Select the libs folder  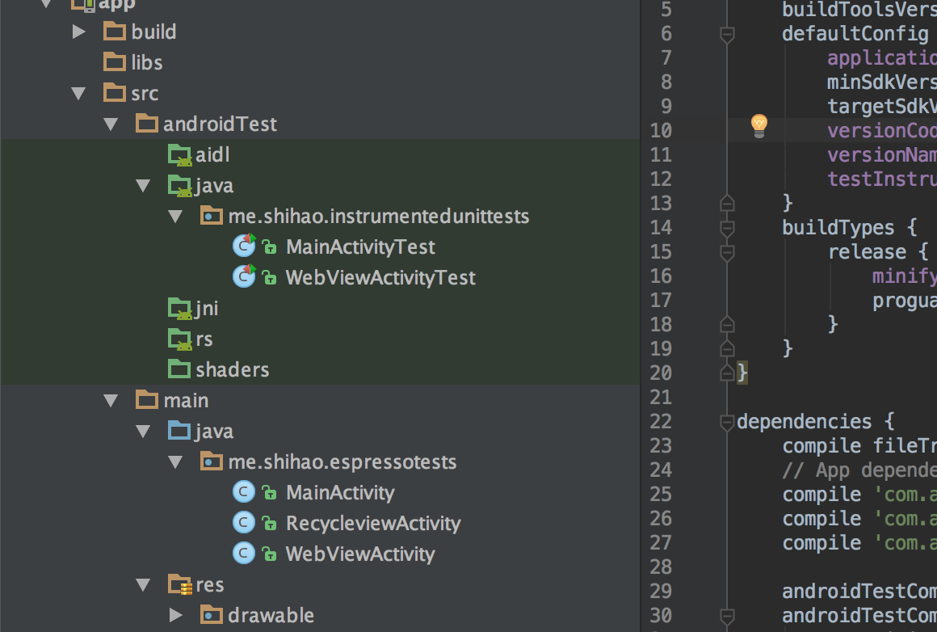(x=146, y=62)
